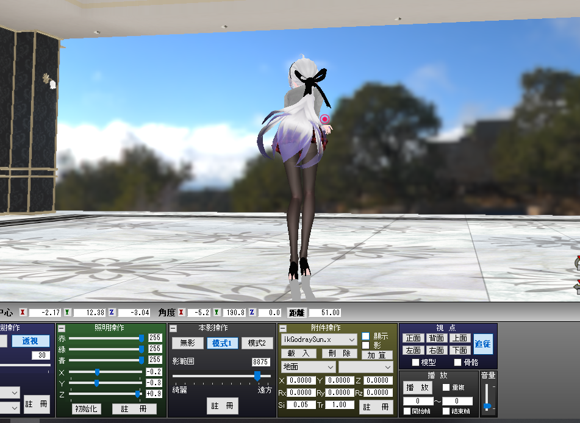Screen dimensions: 580x423
Task: Click the playback start frame number field
Action: 418,401
